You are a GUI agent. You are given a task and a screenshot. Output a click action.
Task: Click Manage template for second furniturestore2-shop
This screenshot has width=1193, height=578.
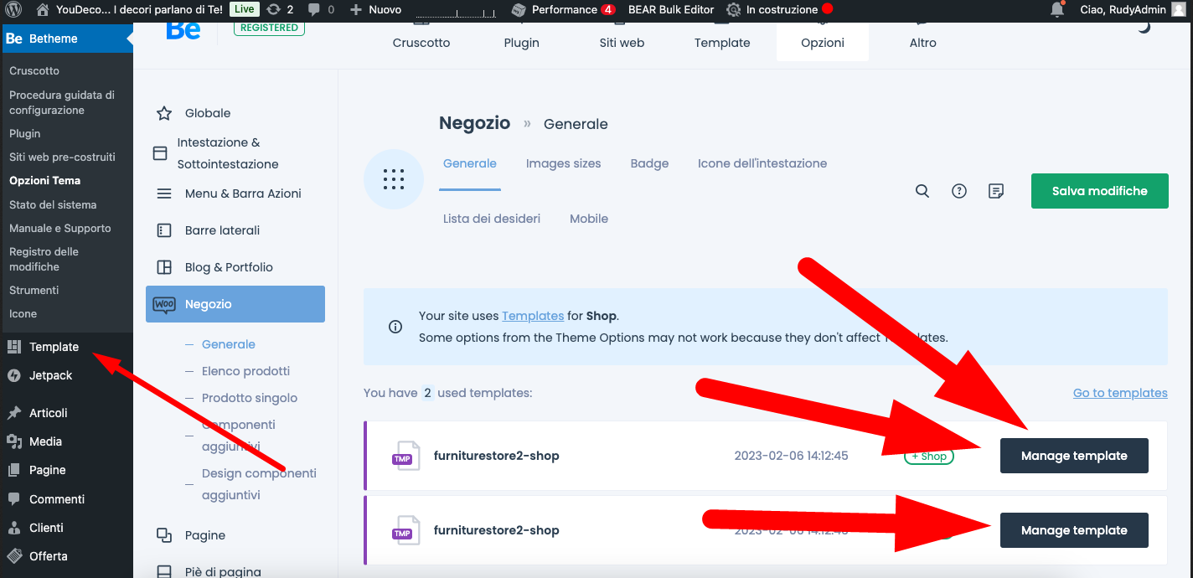click(1074, 530)
